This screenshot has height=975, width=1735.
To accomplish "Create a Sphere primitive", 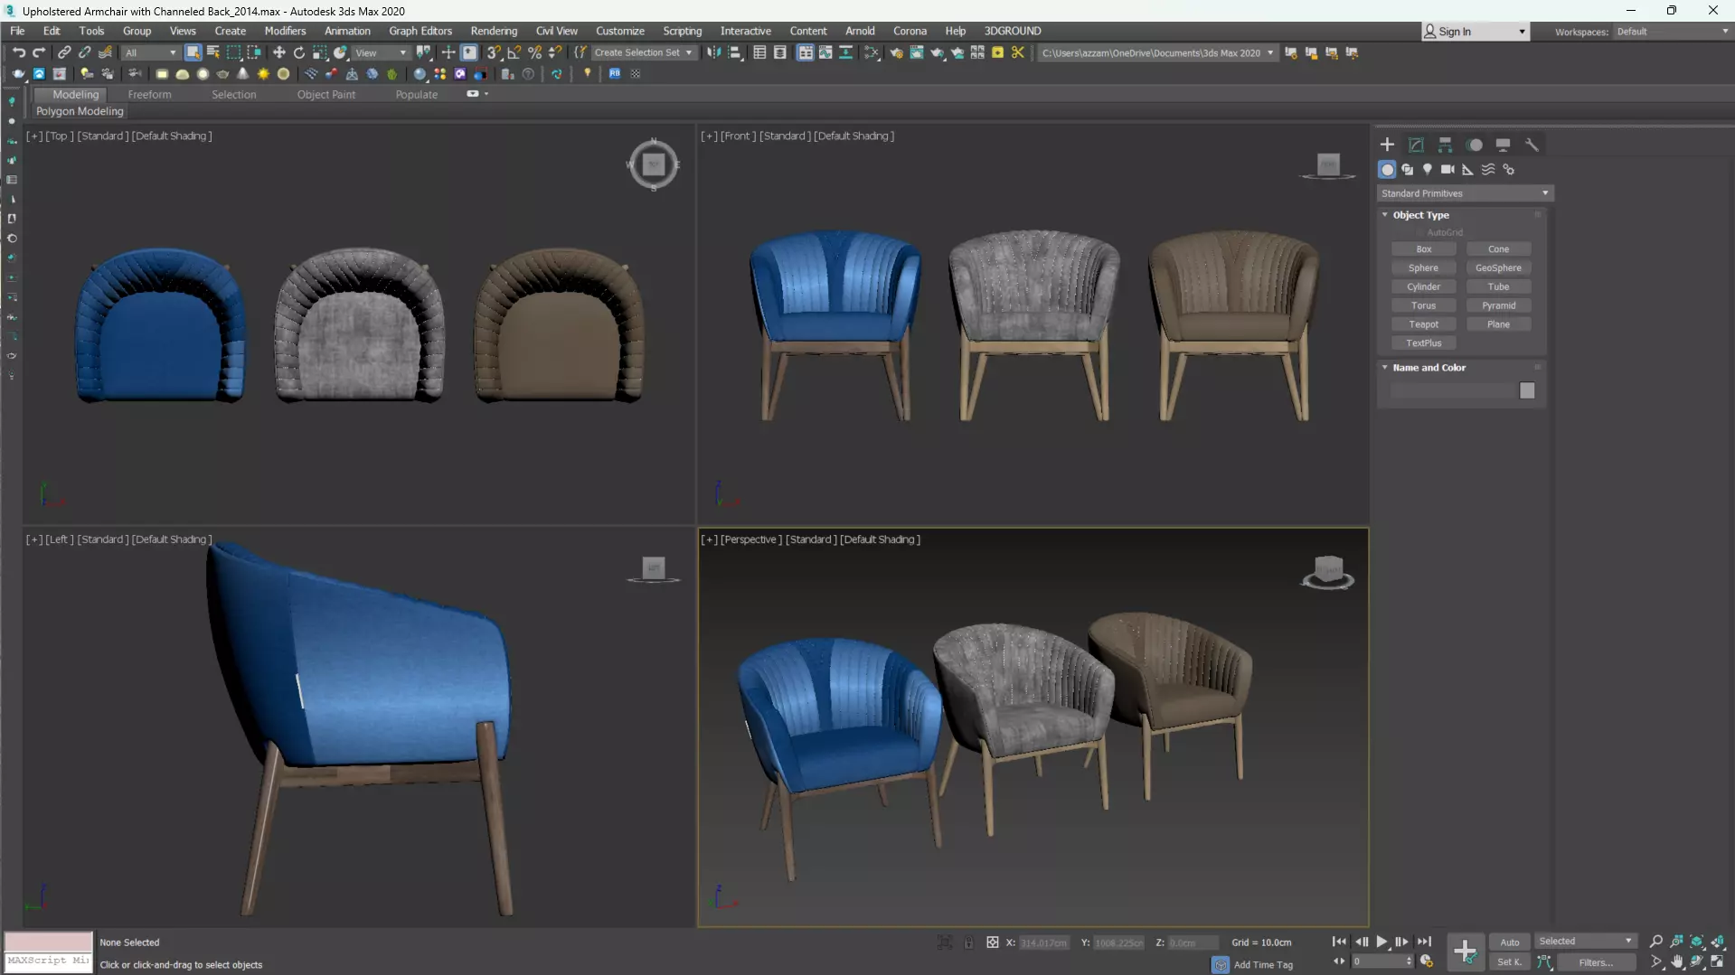I will 1423,268.
